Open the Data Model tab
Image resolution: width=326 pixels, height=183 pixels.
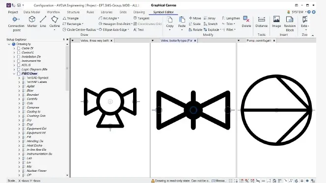pos(31,12)
